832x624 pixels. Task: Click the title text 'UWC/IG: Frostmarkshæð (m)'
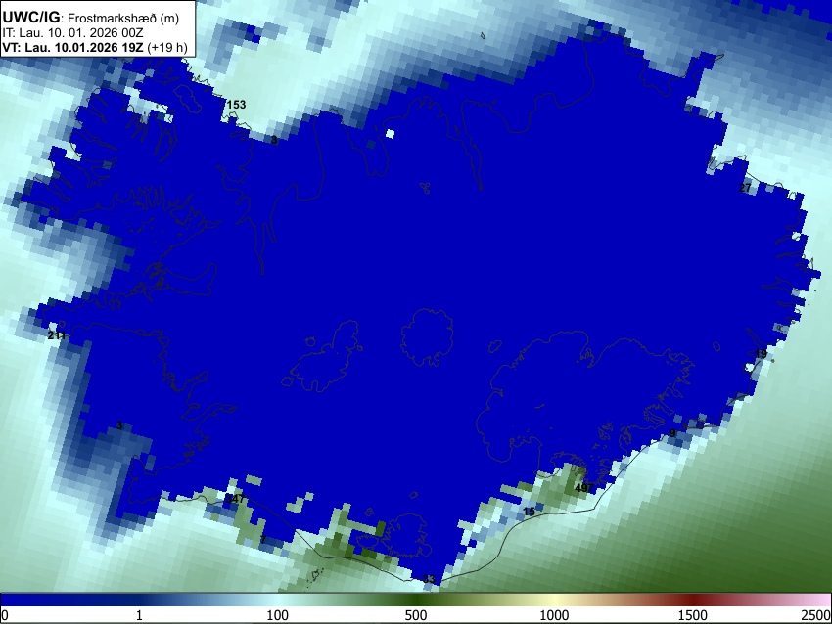tap(91, 18)
